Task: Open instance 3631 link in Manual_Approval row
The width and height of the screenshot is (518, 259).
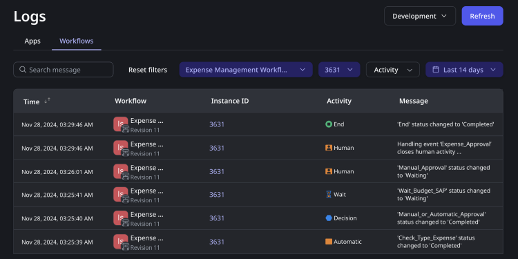Action: coord(217,171)
